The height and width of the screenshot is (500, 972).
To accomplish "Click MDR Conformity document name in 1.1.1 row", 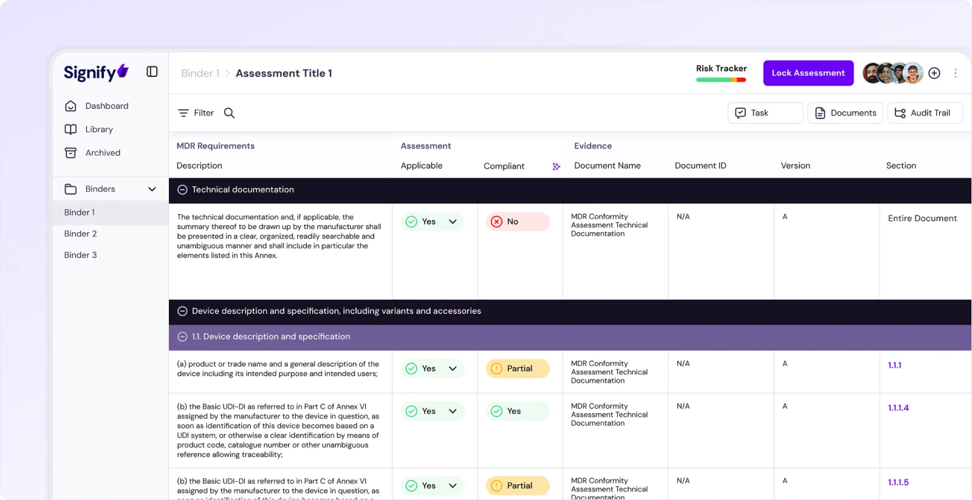I will pyautogui.click(x=609, y=372).
